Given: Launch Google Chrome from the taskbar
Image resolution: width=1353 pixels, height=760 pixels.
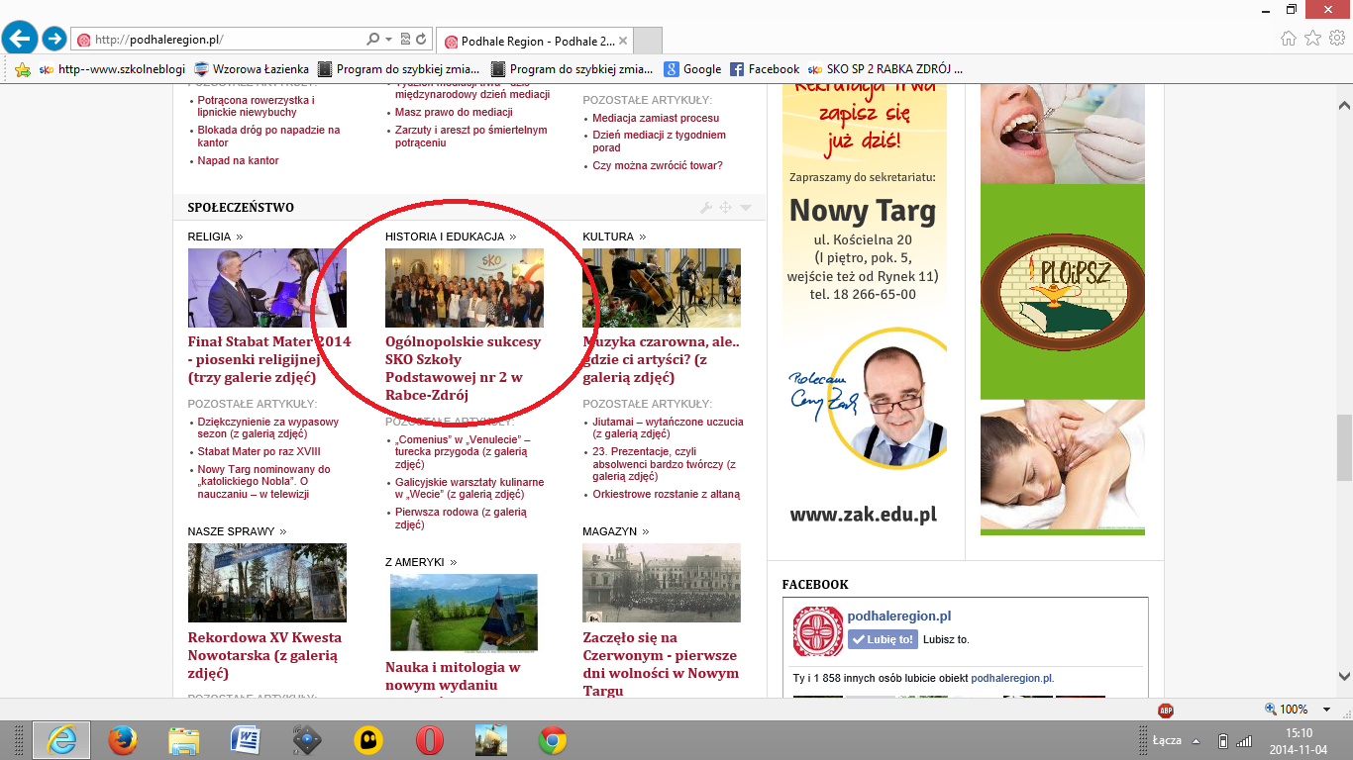Looking at the screenshot, I should tap(553, 740).
